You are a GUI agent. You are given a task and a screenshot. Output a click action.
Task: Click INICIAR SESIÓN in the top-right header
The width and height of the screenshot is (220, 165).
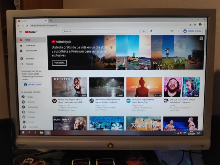coord(192,31)
